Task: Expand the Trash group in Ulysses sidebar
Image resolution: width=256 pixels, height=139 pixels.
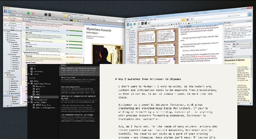Action: click(29, 74)
